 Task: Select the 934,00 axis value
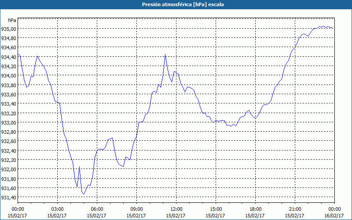[x=8, y=76]
